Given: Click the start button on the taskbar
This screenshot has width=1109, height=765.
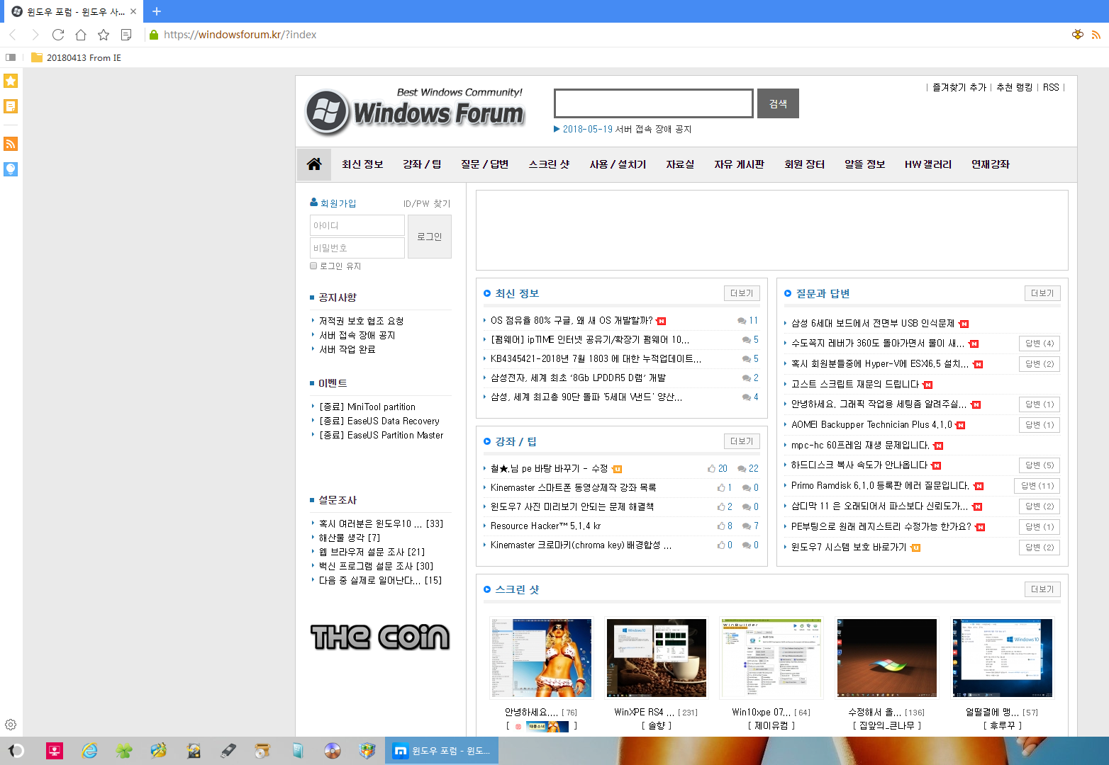Looking at the screenshot, I should coord(16,751).
